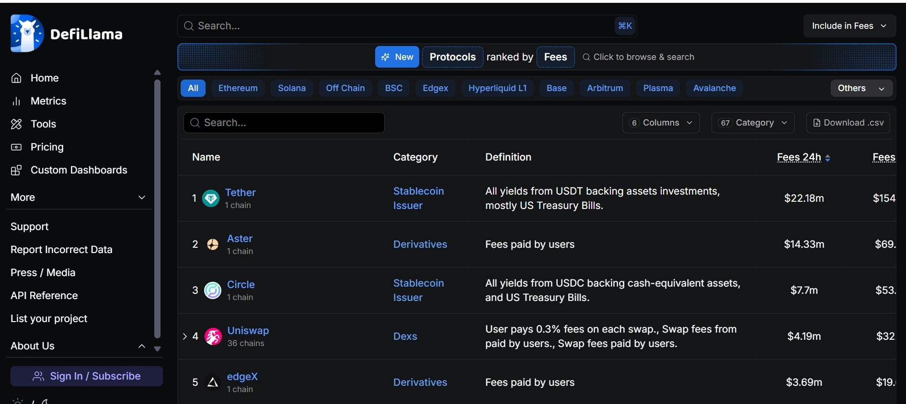
Task: Open the Tether protocol link
Action: click(x=241, y=193)
